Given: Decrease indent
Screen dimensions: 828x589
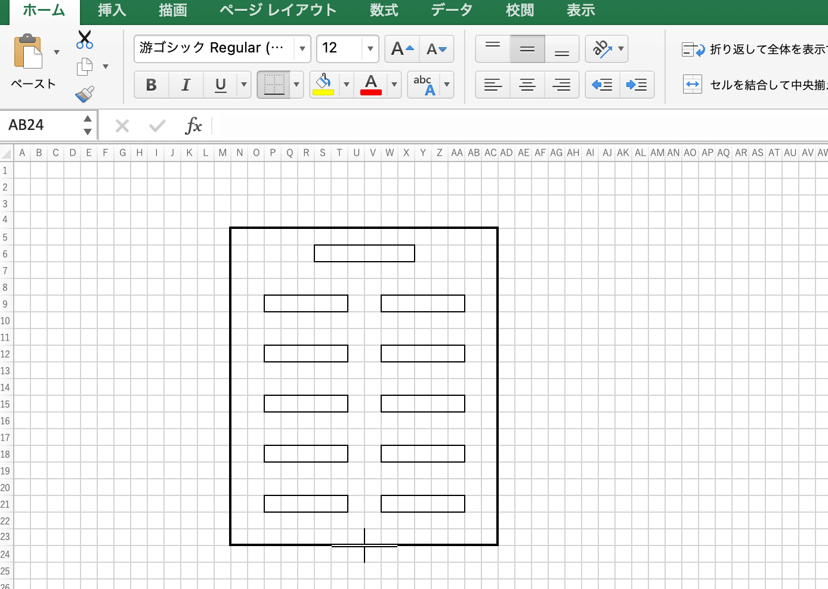Looking at the screenshot, I should [603, 85].
